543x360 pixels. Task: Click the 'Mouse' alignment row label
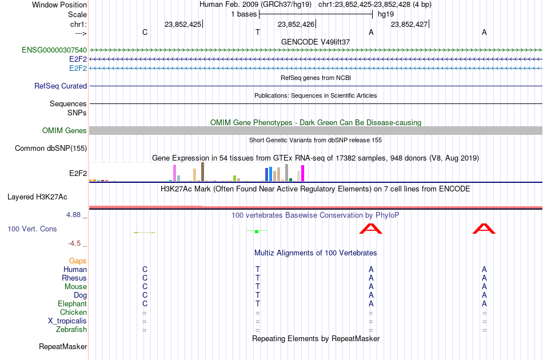tap(75, 287)
